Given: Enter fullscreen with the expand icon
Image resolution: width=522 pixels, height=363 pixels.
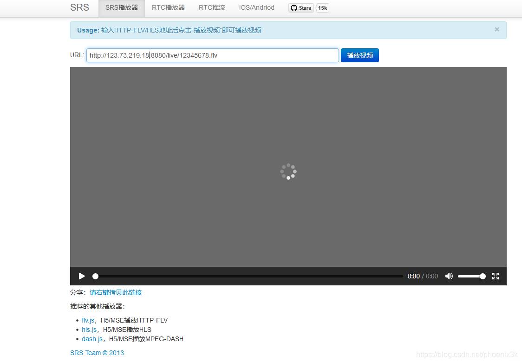Looking at the screenshot, I should [496, 276].
